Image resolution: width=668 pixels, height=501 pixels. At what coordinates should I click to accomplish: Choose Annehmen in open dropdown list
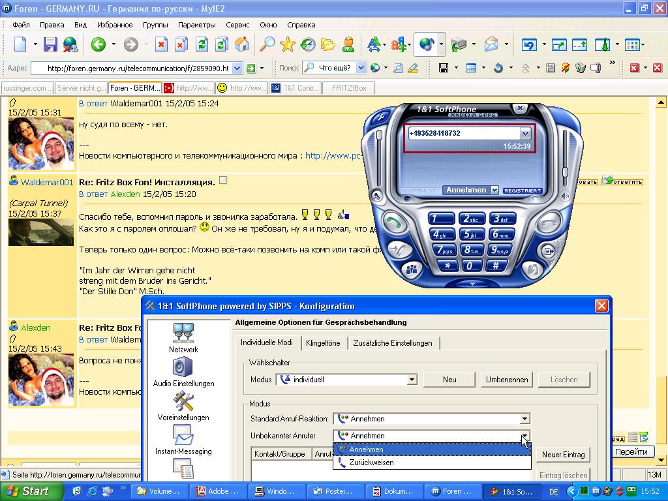coord(432,449)
